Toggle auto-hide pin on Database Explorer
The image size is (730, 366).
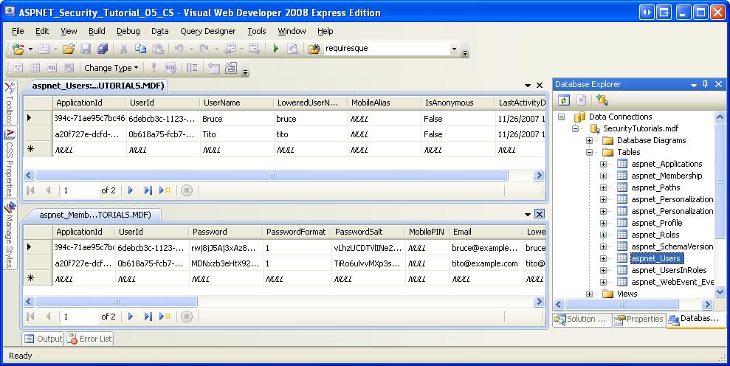coord(706,84)
